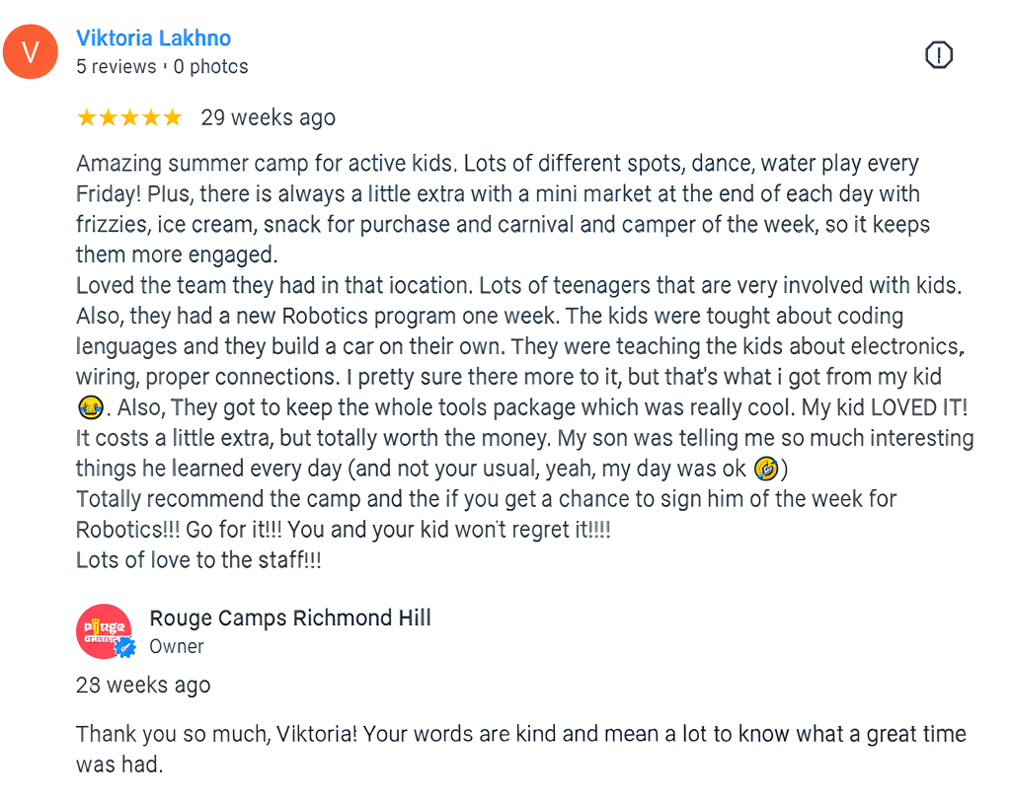Click the fifth yellow rating star

[173, 118]
